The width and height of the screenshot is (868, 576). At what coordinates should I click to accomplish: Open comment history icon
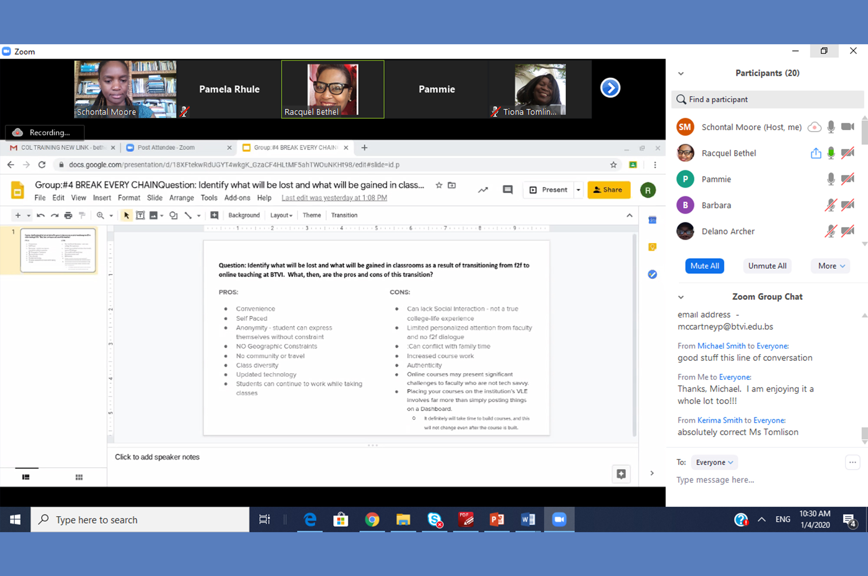point(507,190)
